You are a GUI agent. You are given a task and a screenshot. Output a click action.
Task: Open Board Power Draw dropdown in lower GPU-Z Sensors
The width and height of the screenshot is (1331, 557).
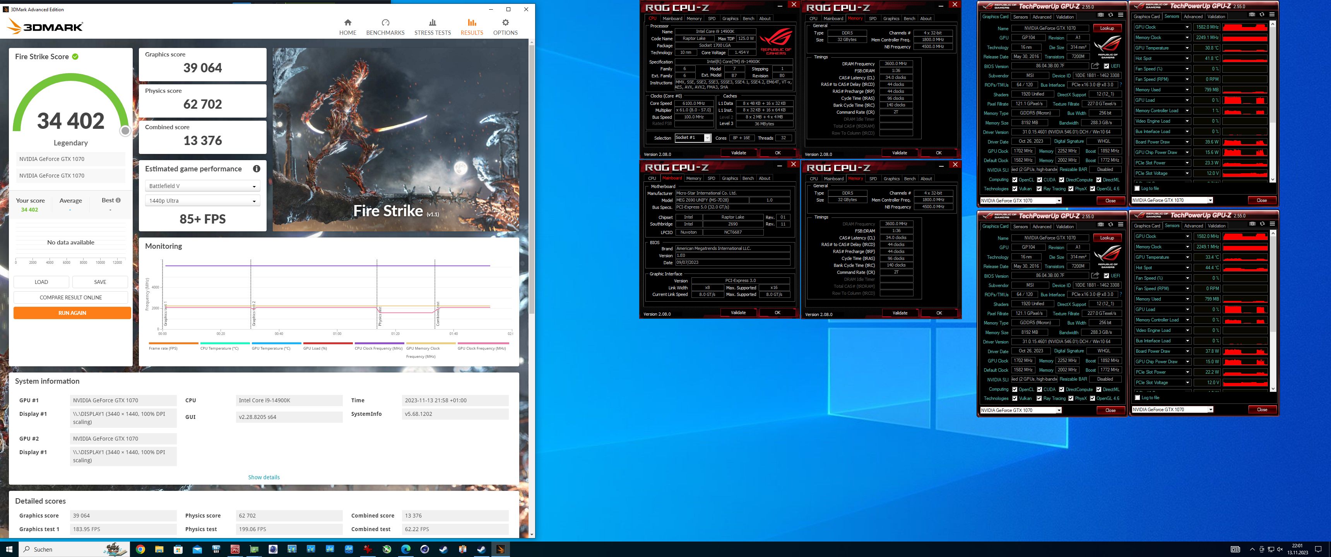1187,351
